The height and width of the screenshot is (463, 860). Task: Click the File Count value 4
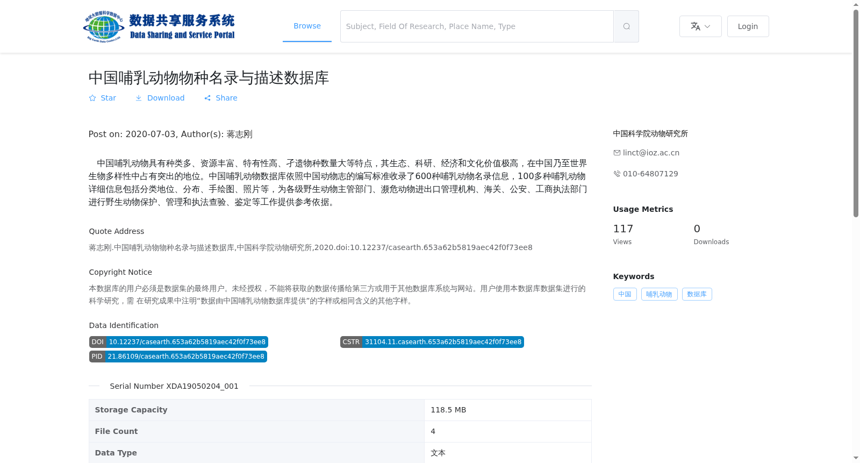click(433, 431)
